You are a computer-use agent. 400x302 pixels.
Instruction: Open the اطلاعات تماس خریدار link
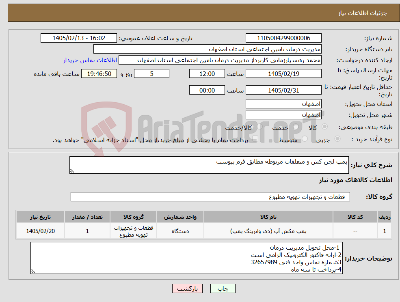click(90, 60)
